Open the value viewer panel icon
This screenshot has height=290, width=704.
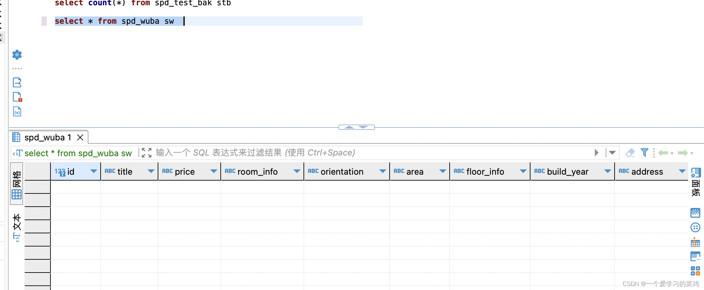(695, 213)
